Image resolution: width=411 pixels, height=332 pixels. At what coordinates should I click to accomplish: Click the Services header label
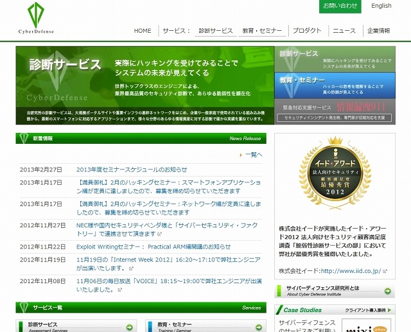tap(251, 308)
